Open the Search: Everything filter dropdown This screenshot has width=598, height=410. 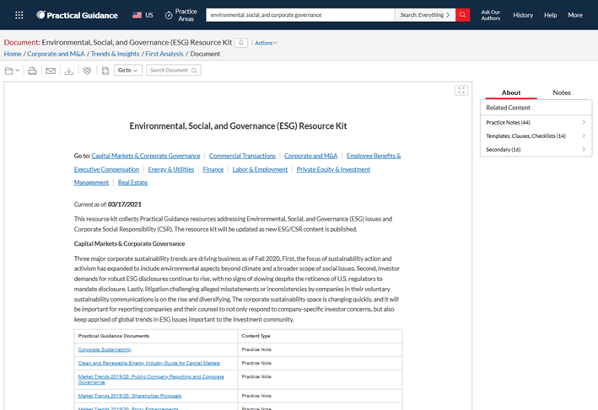[x=425, y=15]
